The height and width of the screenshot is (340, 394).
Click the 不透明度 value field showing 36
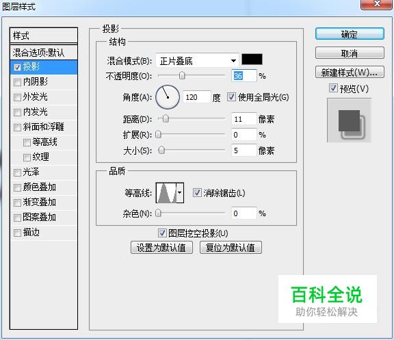[244, 76]
